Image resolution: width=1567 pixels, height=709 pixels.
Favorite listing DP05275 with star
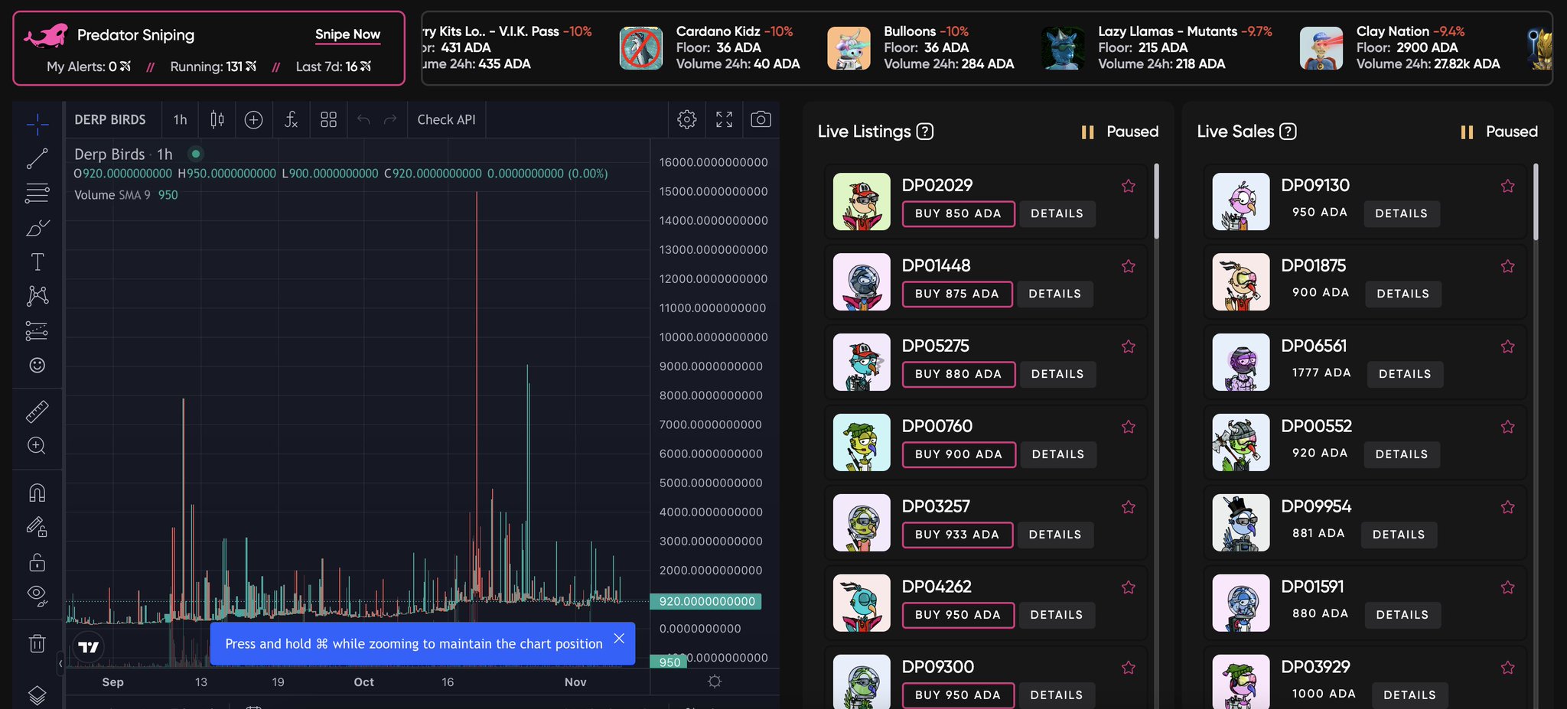1129,346
